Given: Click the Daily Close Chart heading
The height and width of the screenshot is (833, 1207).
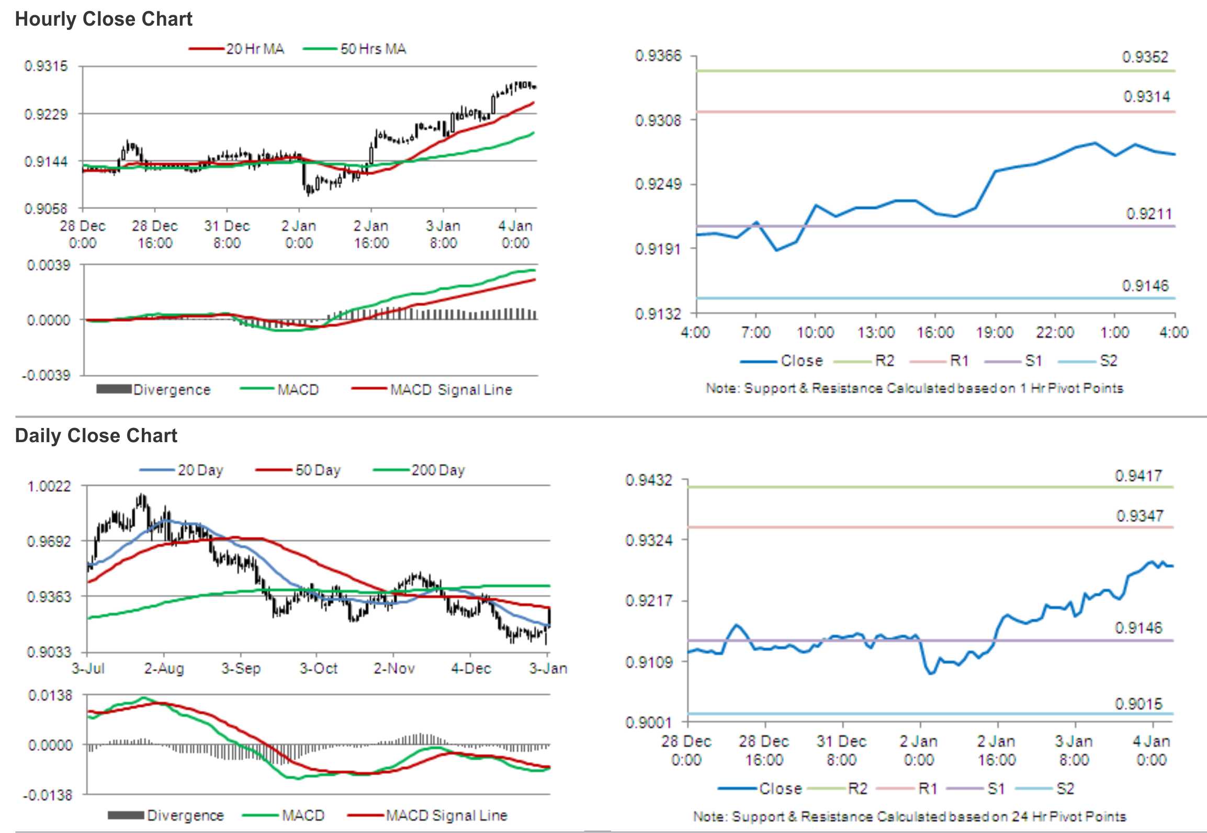Looking at the screenshot, I should pos(96,435).
